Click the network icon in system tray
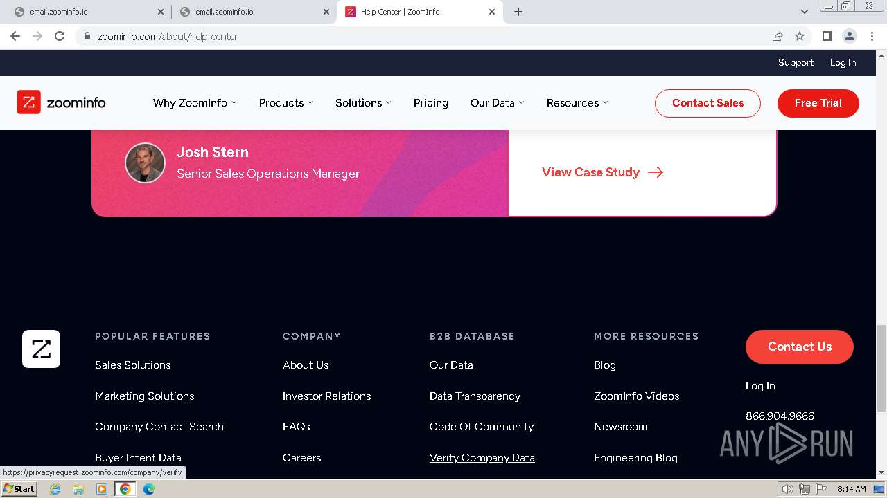Image resolution: width=887 pixels, height=498 pixels. (805, 489)
